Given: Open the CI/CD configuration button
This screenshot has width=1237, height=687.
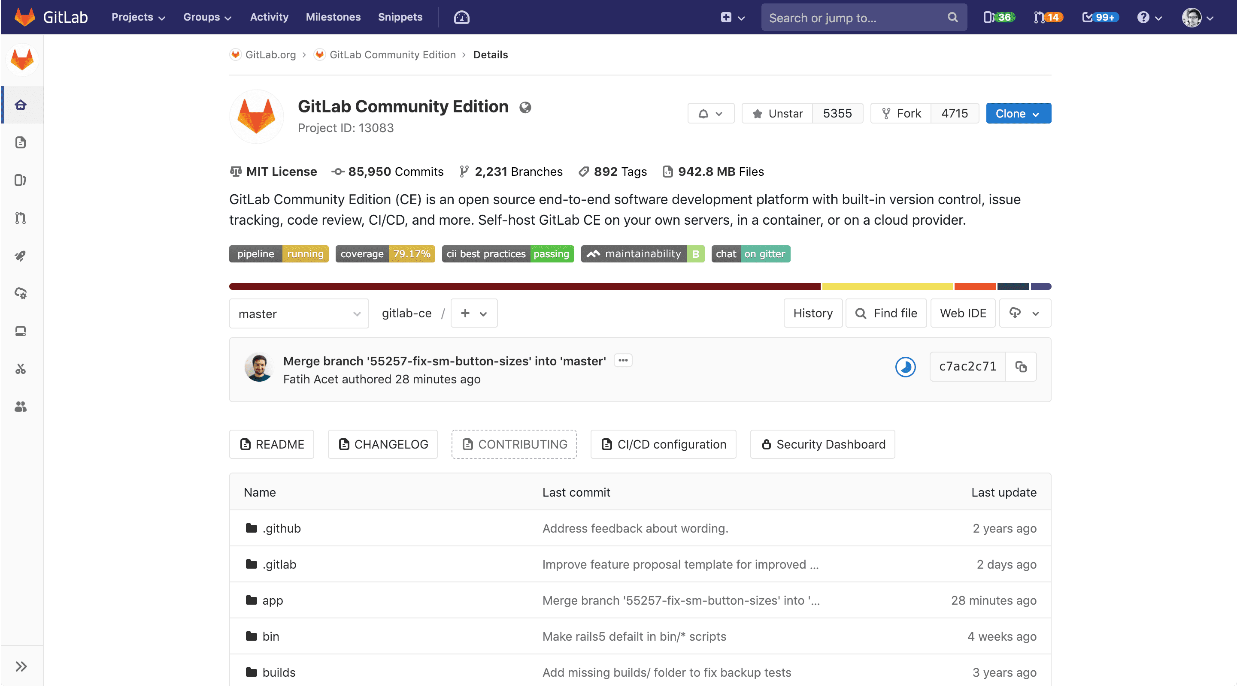Looking at the screenshot, I should (663, 443).
